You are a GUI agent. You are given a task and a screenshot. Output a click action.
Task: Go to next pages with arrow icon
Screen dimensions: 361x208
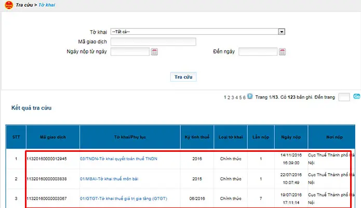pyautogui.click(x=250, y=96)
